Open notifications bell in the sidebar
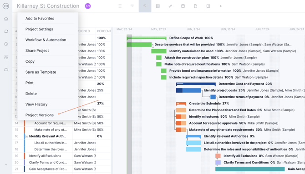The width and height of the screenshot is (305, 174). (6, 31)
